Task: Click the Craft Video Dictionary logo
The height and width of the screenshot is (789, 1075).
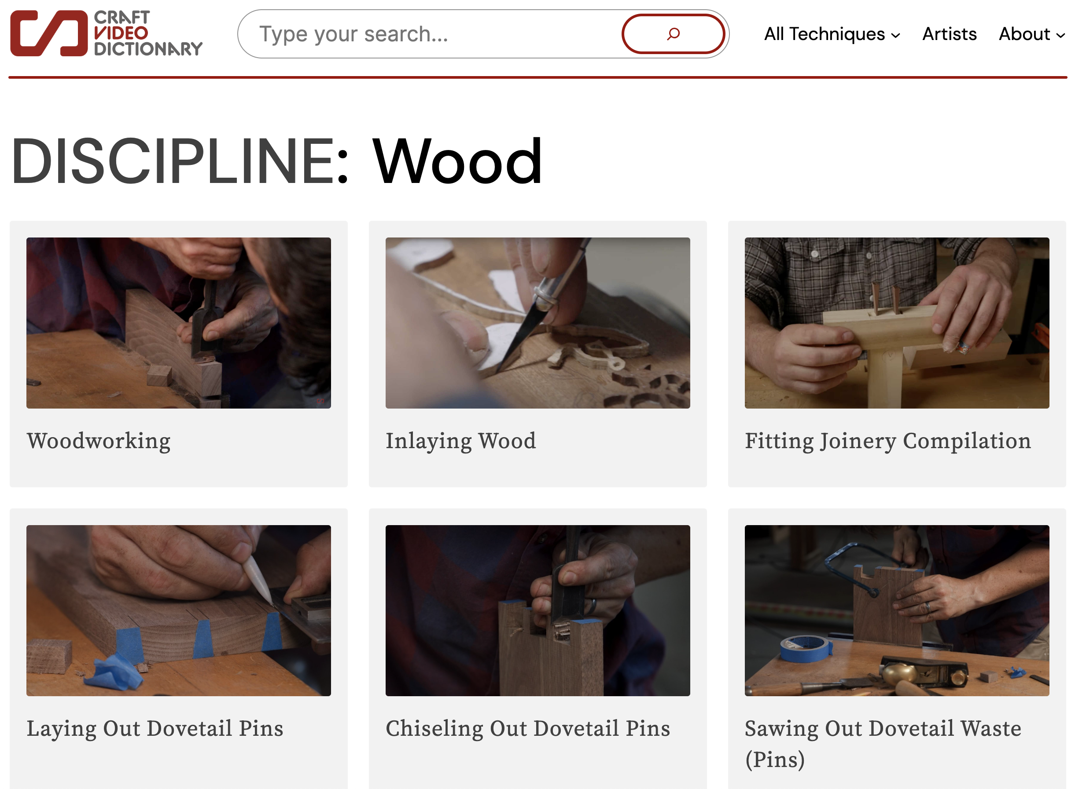Action: tap(106, 33)
